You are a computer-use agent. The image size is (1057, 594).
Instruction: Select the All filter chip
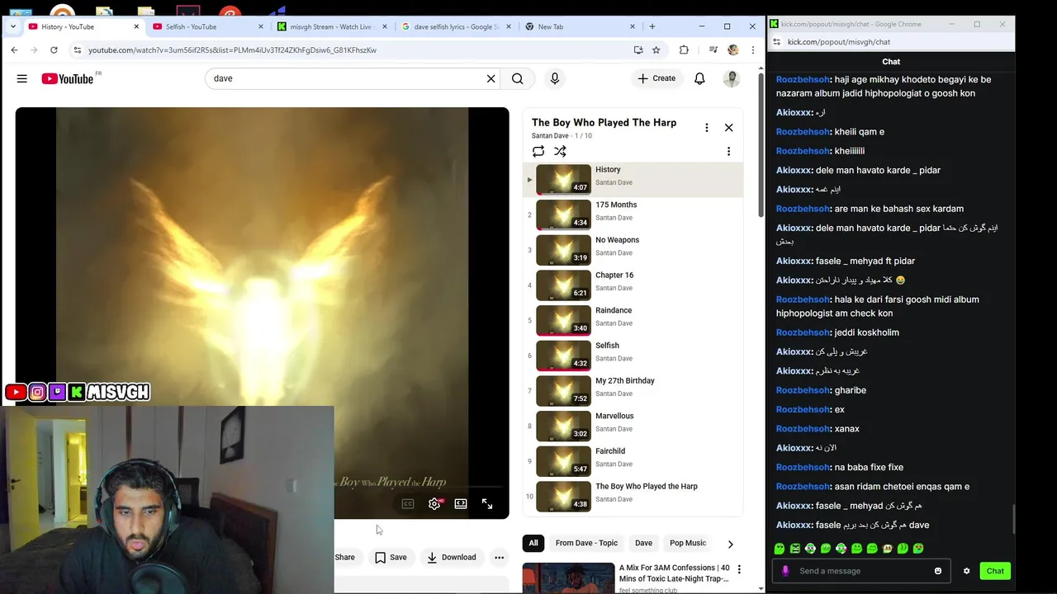pyautogui.click(x=533, y=543)
